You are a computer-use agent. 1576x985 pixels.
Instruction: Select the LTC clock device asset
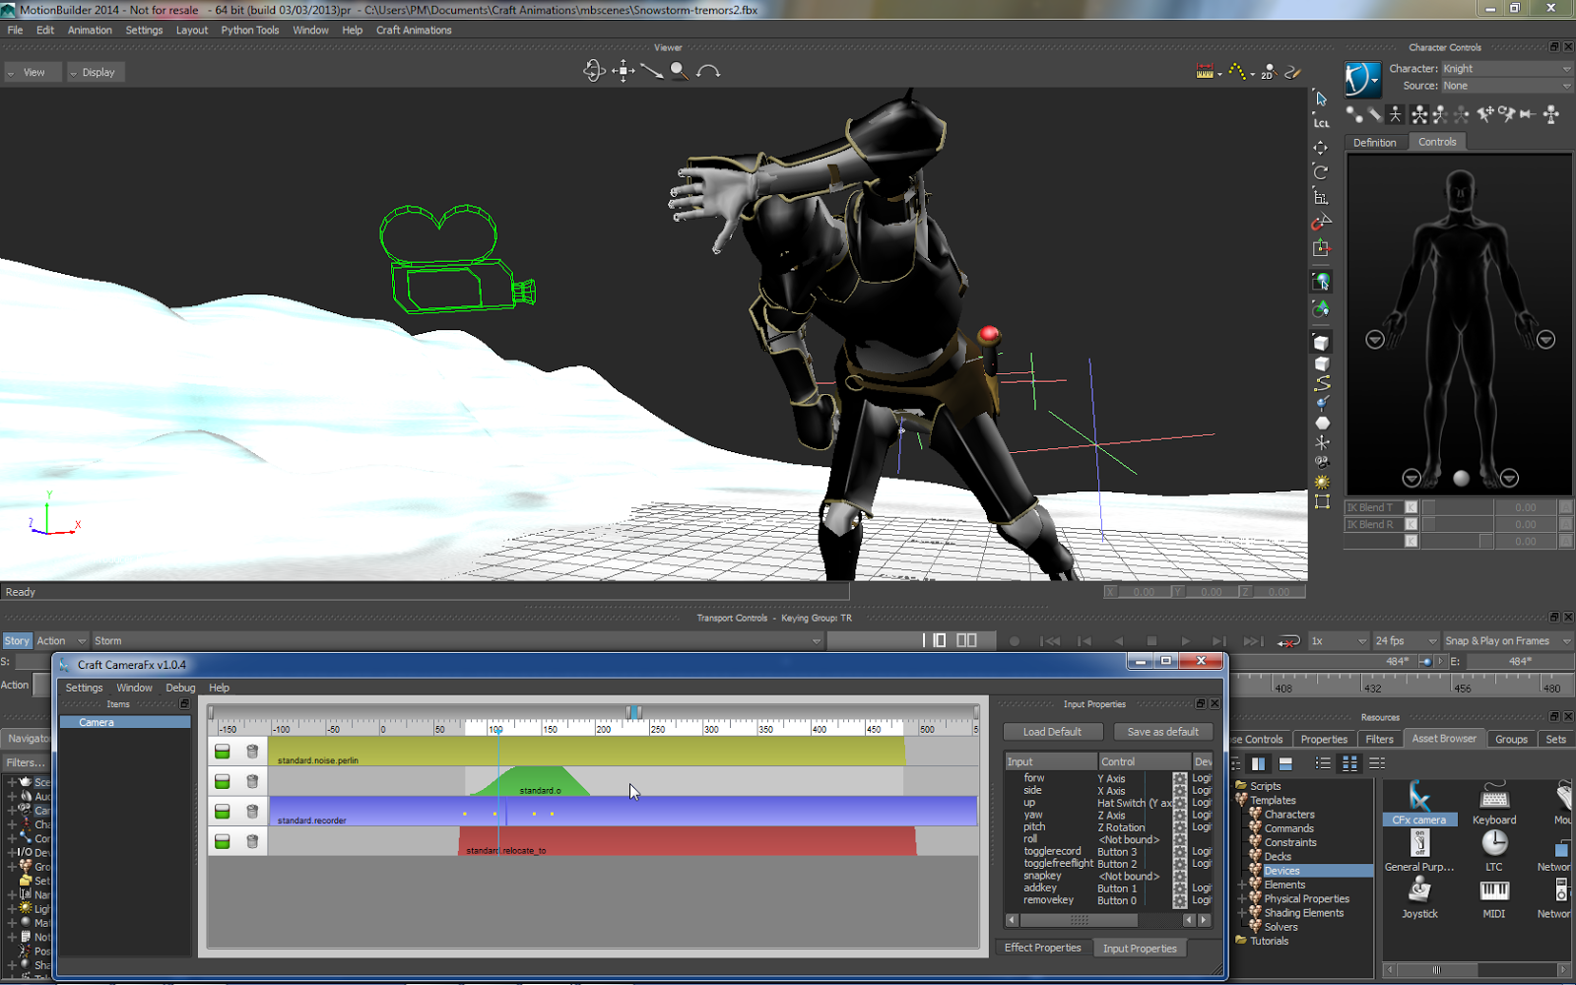coord(1494,850)
